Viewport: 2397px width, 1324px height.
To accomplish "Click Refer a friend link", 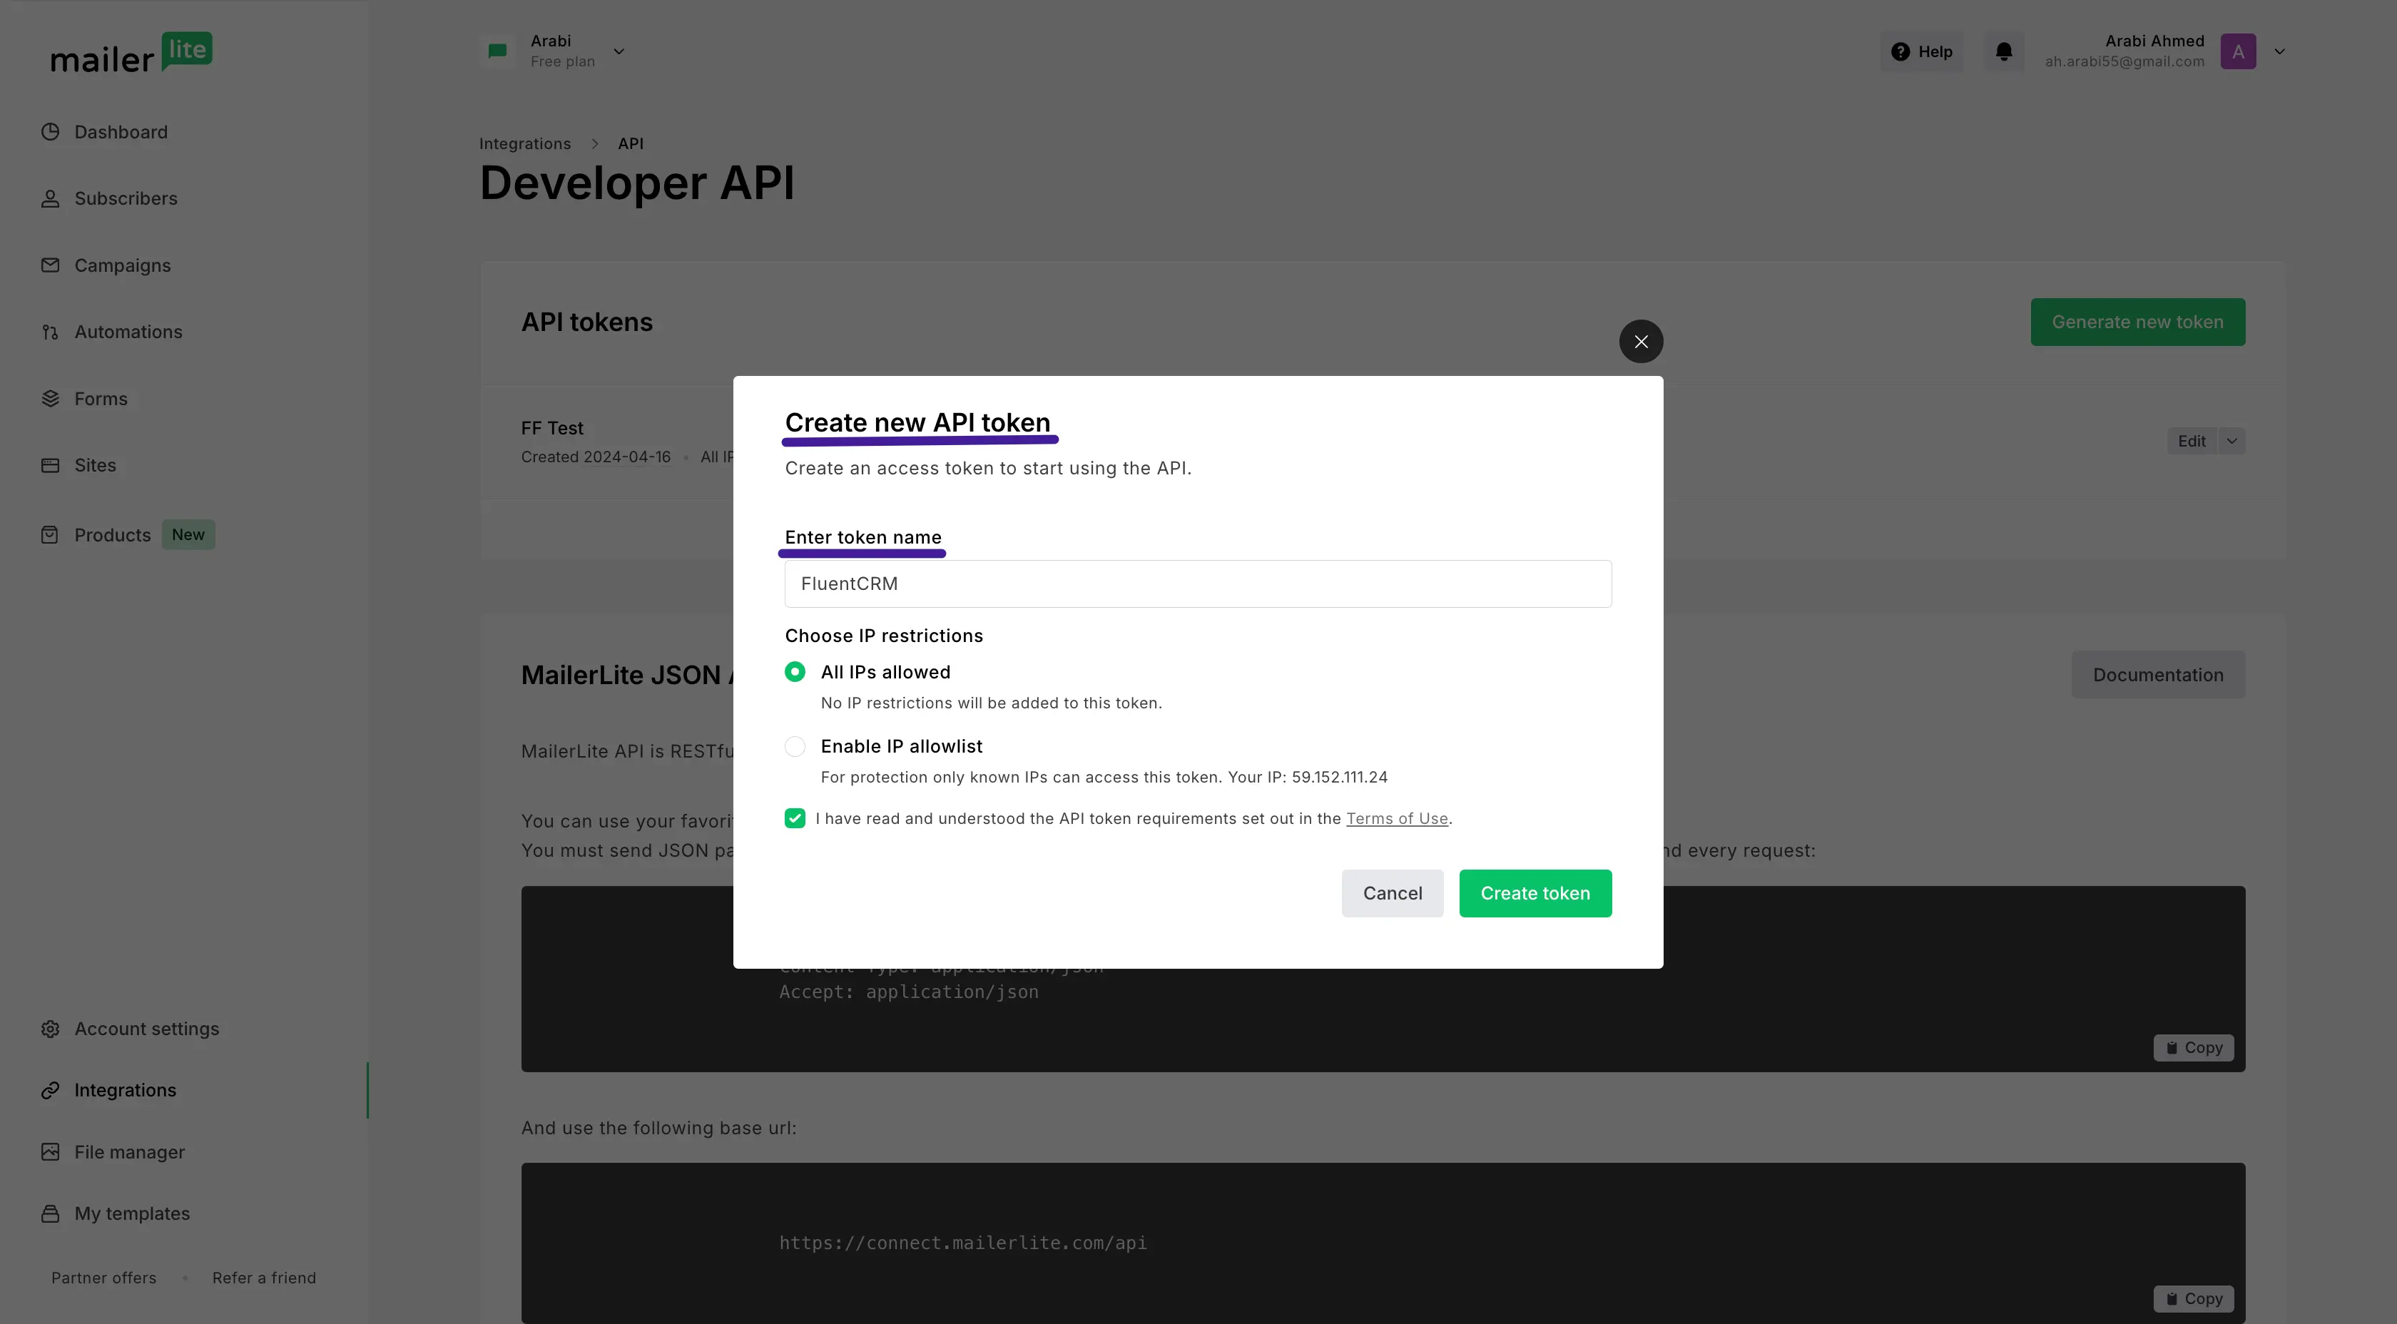I will [x=264, y=1278].
